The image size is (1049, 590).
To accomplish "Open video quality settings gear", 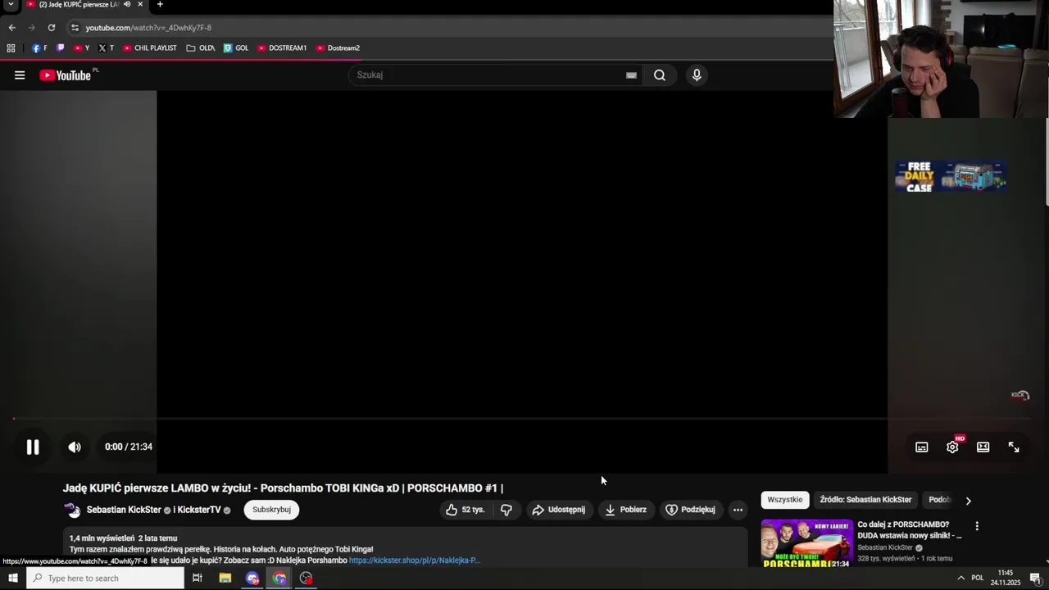I will coord(952,447).
